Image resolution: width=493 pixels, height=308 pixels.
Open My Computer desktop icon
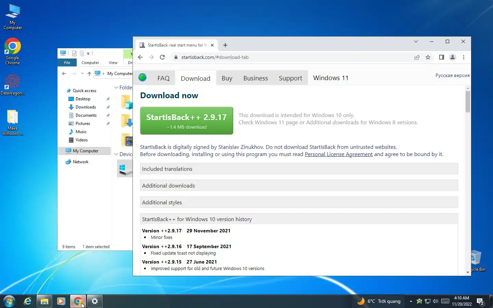point(13,17)
